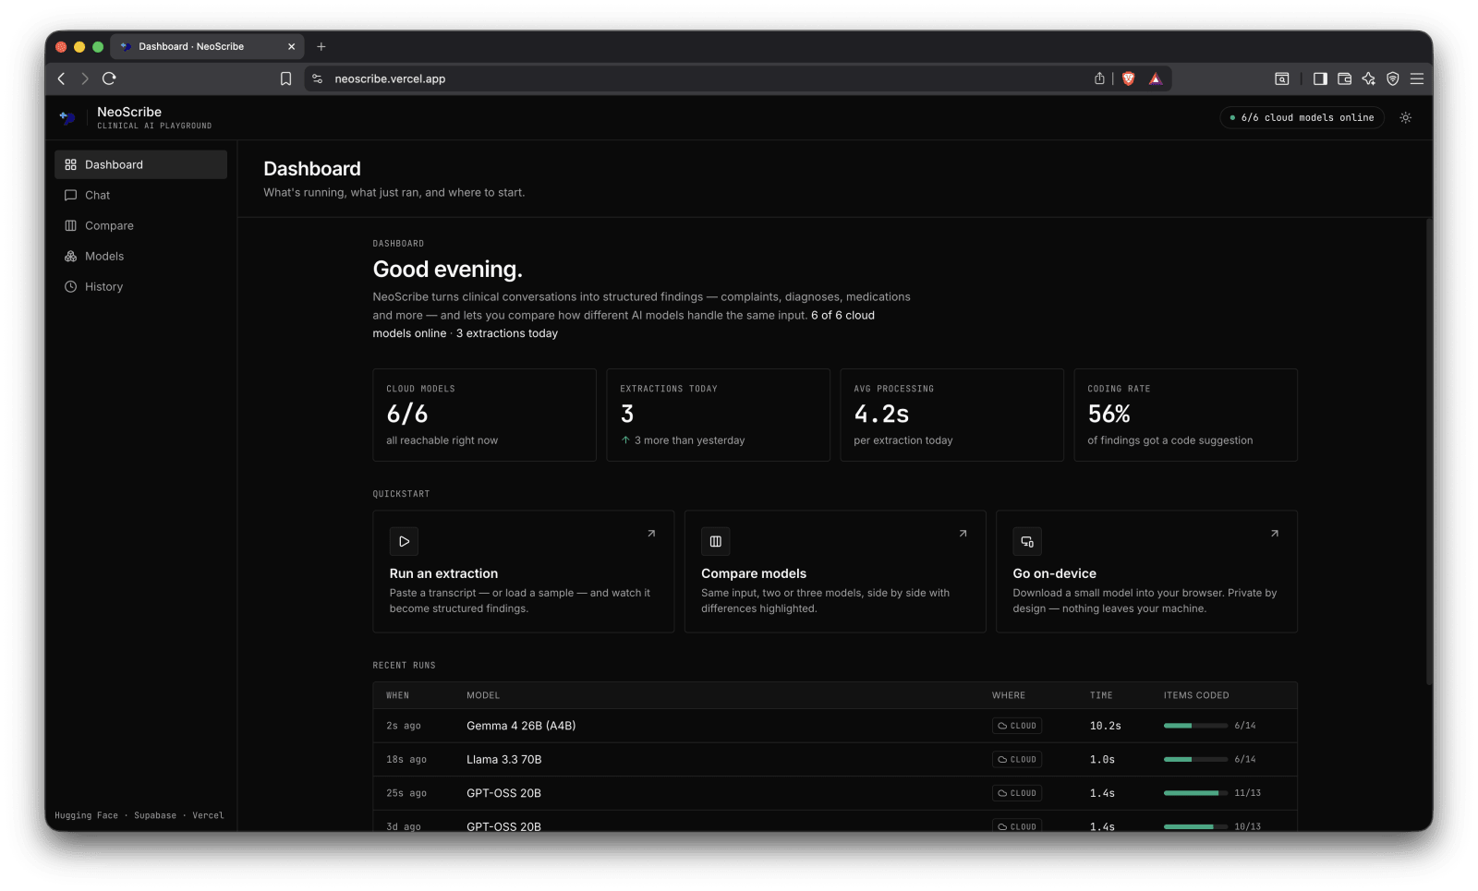Select the Llama 3.3 70B run row
The height and width of the screenshot is (891, 1478).
click(x=835, y=759)
